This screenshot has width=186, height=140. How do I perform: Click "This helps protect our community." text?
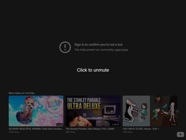pyautogui.click(x=94, y=50)
